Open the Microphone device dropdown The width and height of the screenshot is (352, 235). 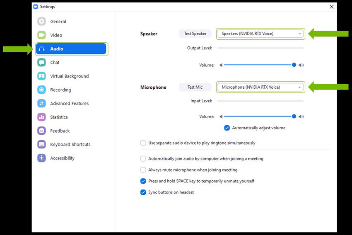[x=260, y=87]
